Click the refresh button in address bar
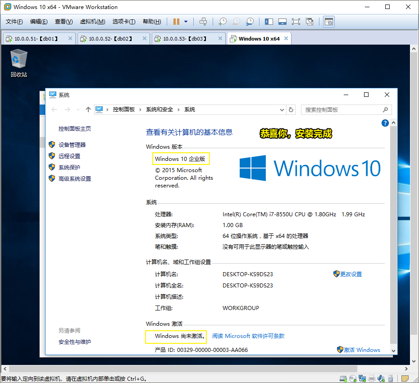 click(291, 110)
